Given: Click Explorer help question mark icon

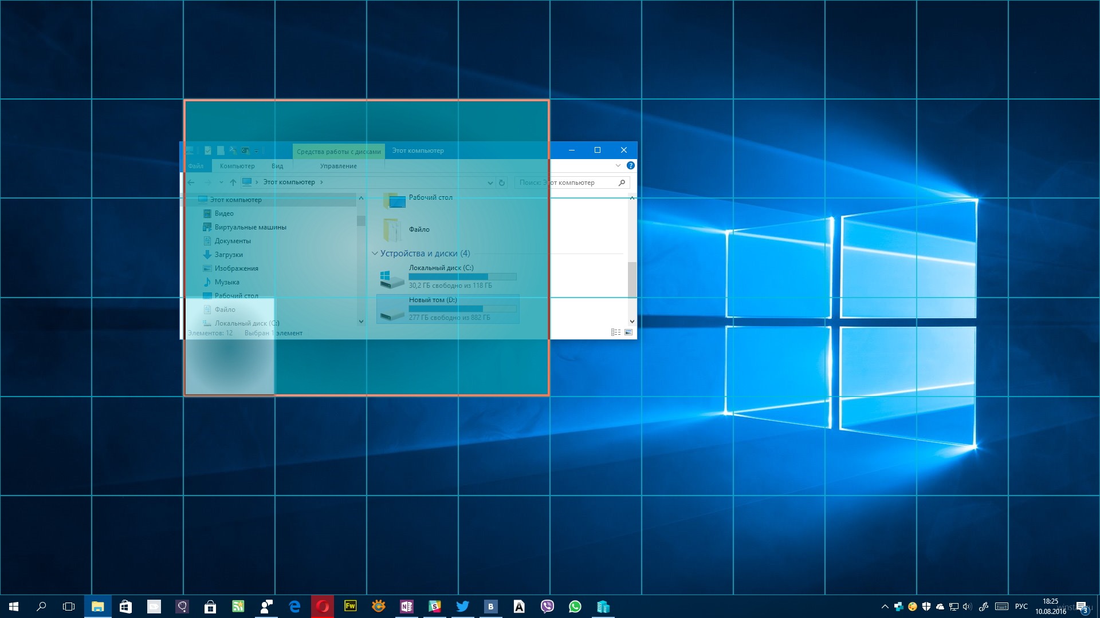Looking at the screenshot, I should pyautogui.click(x=631, y=165).
